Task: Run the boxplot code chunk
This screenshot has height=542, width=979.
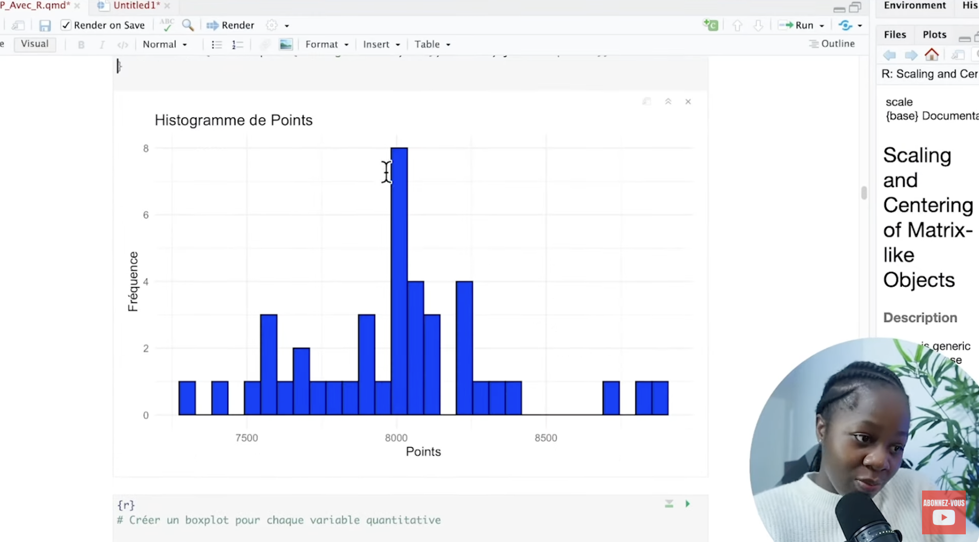Action: point(688,504)
